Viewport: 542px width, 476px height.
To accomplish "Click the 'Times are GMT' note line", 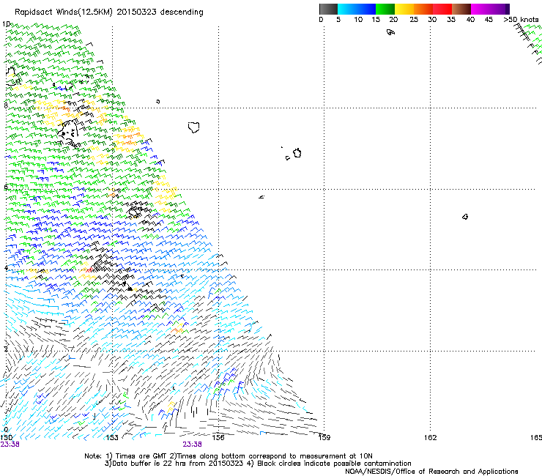I will [x=228, y=456].
